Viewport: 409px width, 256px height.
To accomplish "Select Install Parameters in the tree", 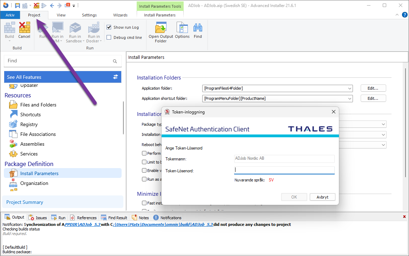I will click(x=63, y=173).
